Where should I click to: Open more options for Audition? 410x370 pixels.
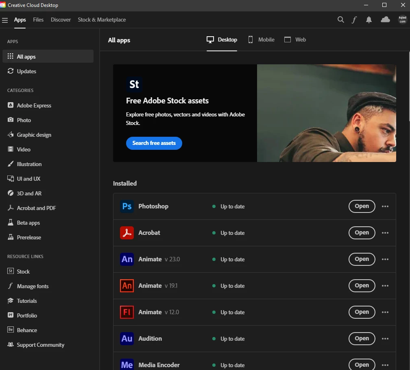[x=385, y=338]
